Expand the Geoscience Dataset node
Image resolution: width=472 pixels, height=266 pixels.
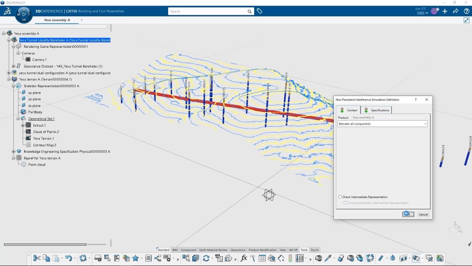point(14,66)
